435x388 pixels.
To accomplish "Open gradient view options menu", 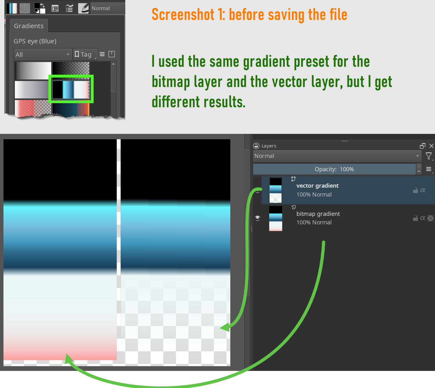I will tap(102, 54).
